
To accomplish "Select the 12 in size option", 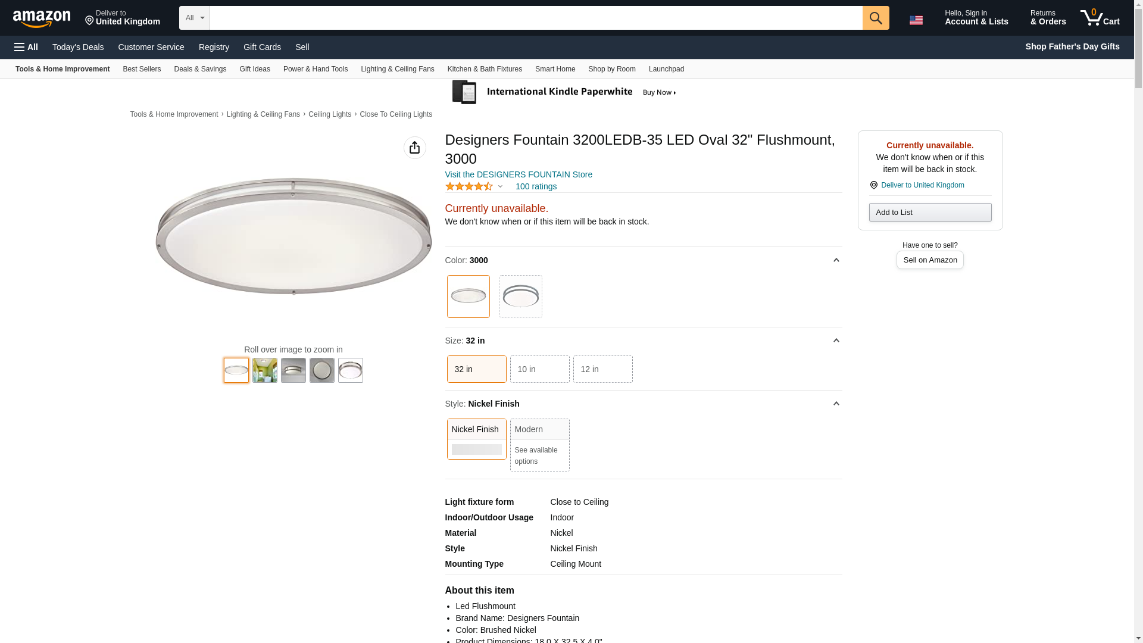I will point(602,369).
